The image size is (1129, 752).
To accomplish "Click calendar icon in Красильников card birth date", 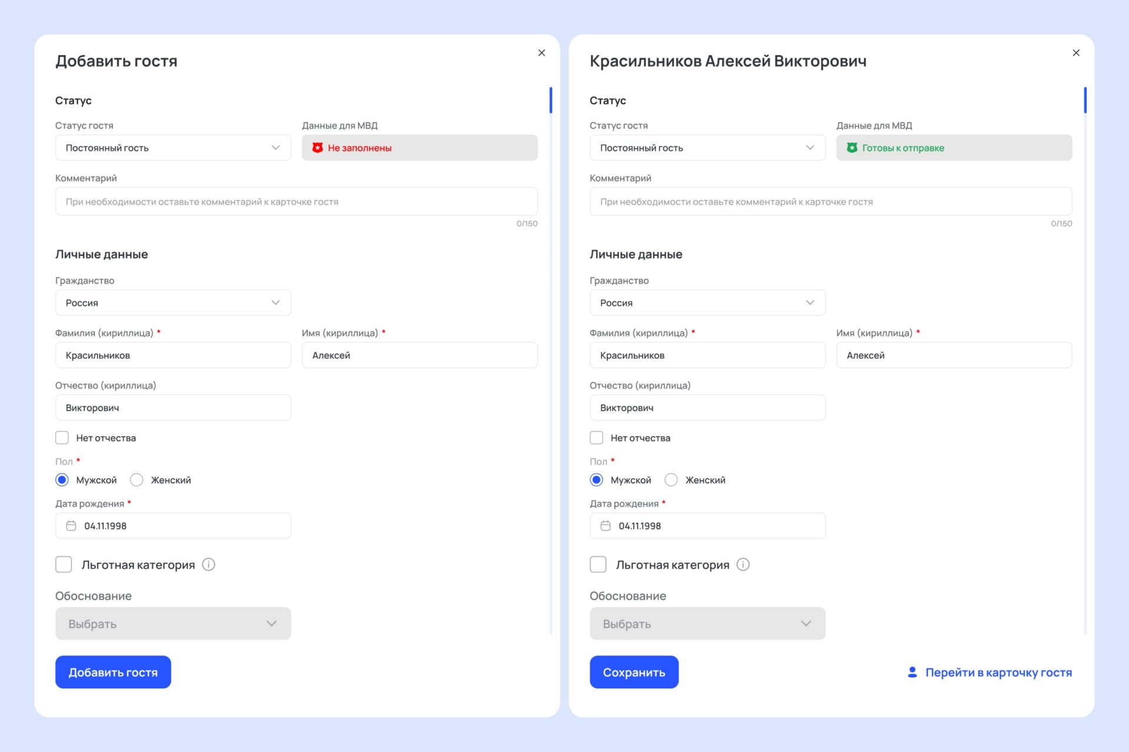I will [605, 526].
